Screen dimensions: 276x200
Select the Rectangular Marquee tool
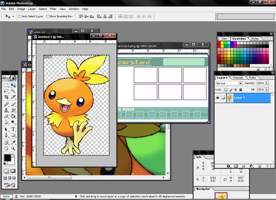[6, 86]
